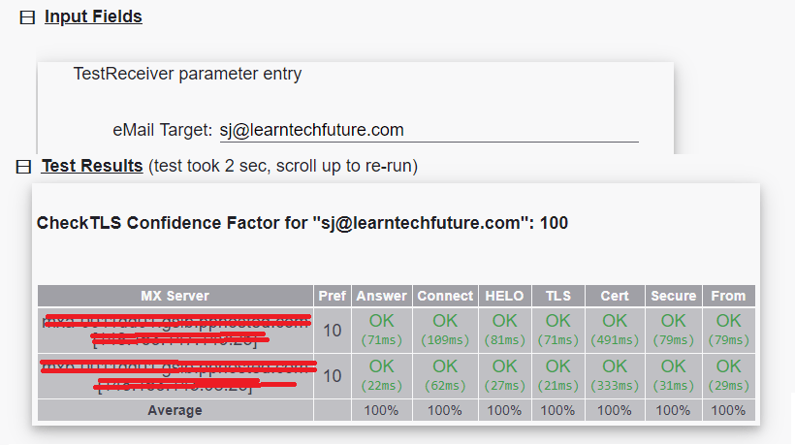Click the CheckTLS Confidence Factor heading
Image resolution: width=795 pixels, height=445 pixels.
[x=302, y=223]
